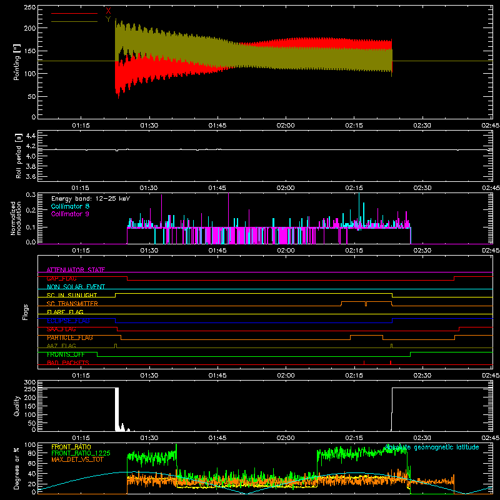Click the 01:45 time label under Pointing plot
Viewport: 500px width, 500px height.
click(x=217, y=126)
